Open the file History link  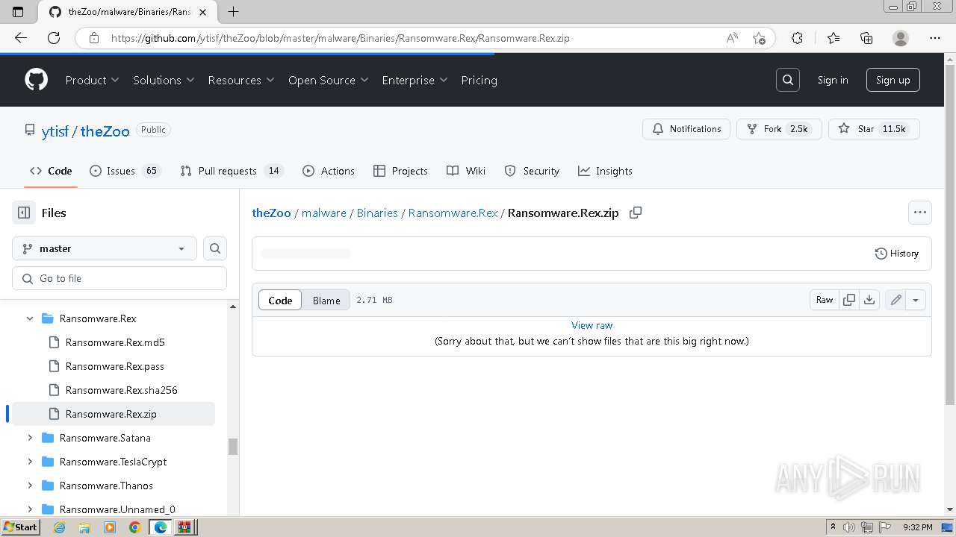click(x=897, y=254)
